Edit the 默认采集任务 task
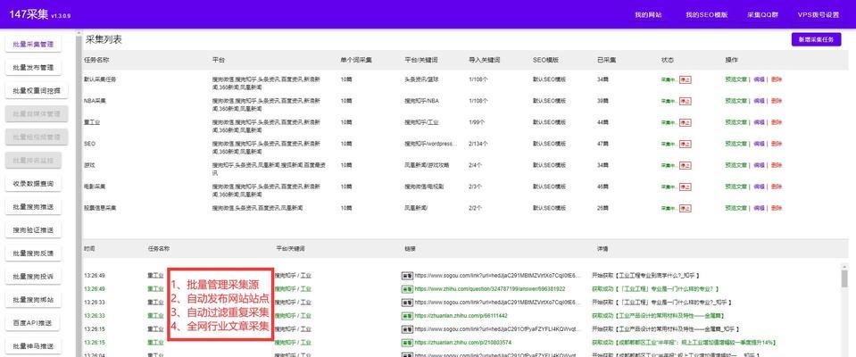 click(759, 79)
